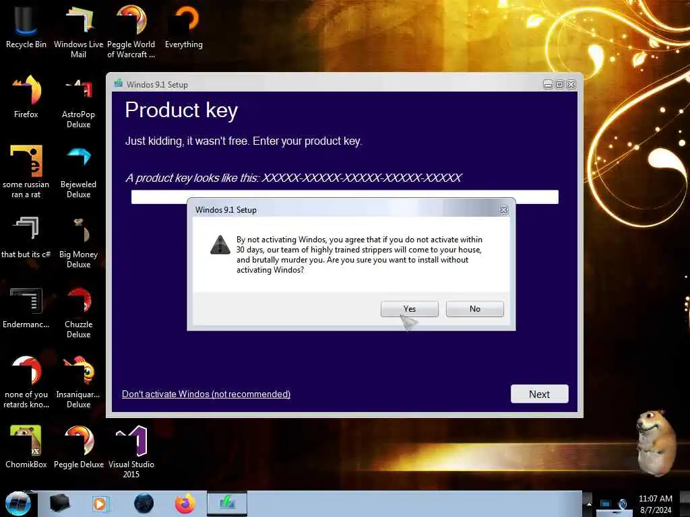Viewport: 690px width, 517px height.
Task: Decline with the No button
Action: tap(475, 308)
